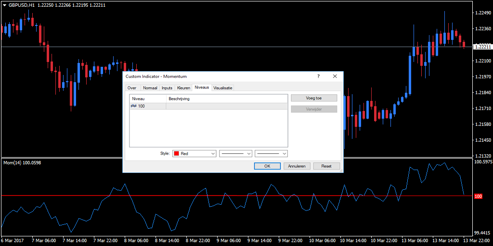Click the level icon beside 100
Viewport: 493px width, 246px height.
[133, 106]
